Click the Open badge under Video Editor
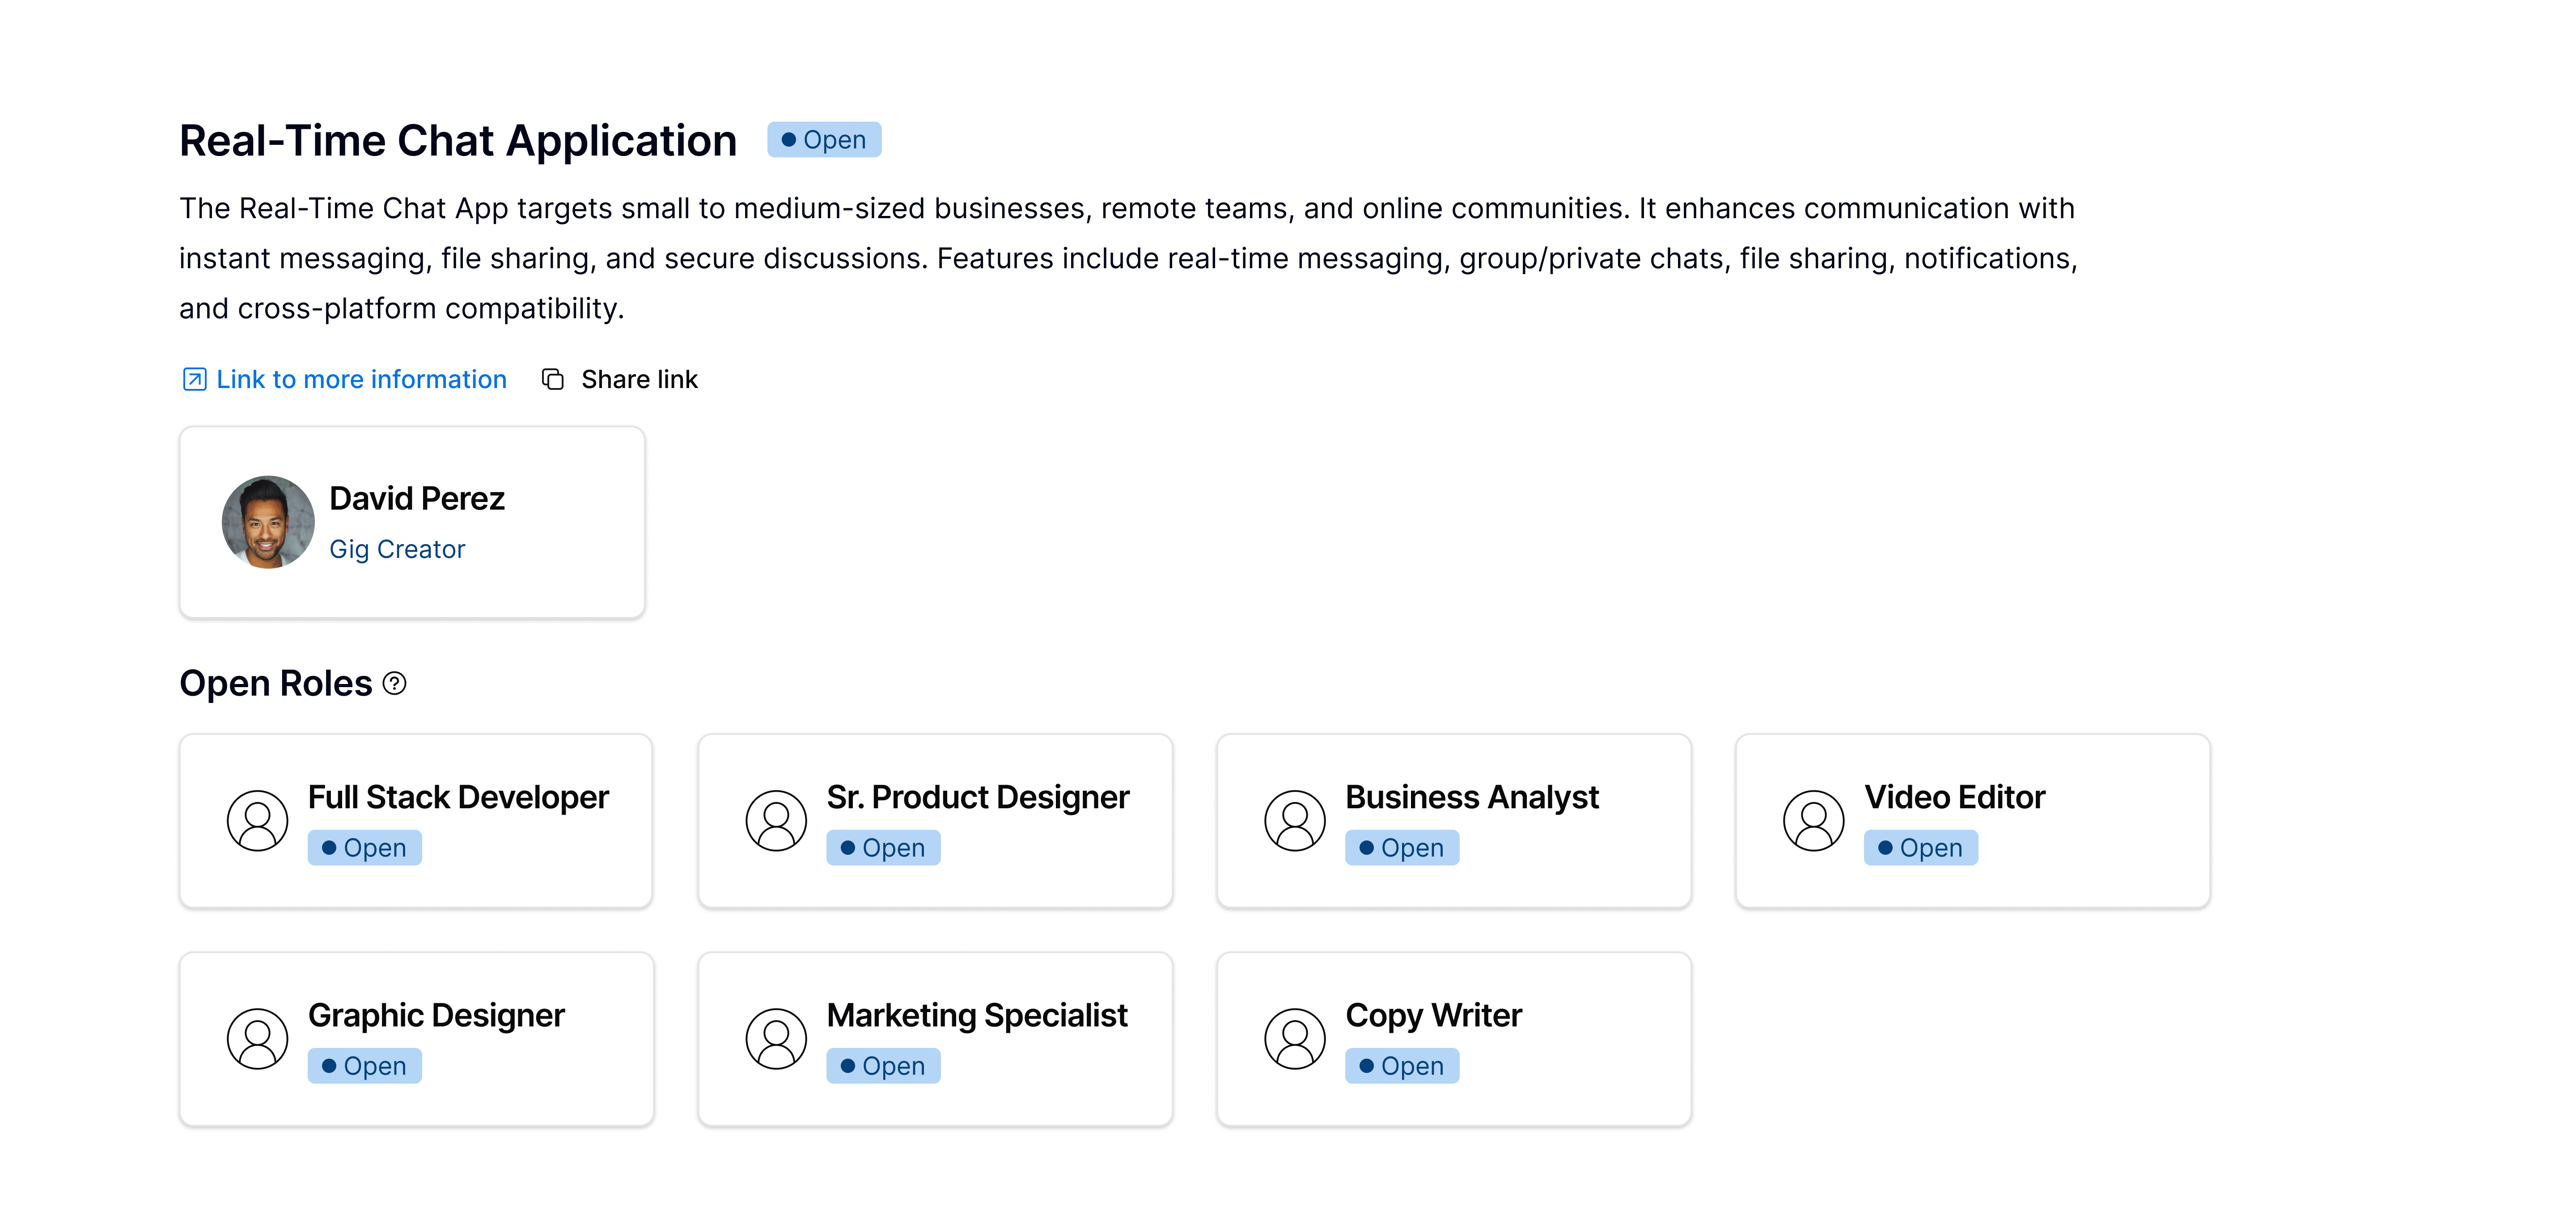The height and width of the screenshot is (1216, 2576). click(1921, 848)
